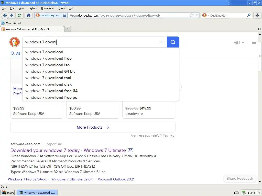Click the on-screen keyboard tray icon
This screenshot has height=196, width=262.
(x=236, y=193)
